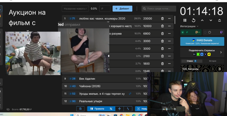
Task: Select the lot 'Чайхана (2026)'
Action: click(90, 86)
